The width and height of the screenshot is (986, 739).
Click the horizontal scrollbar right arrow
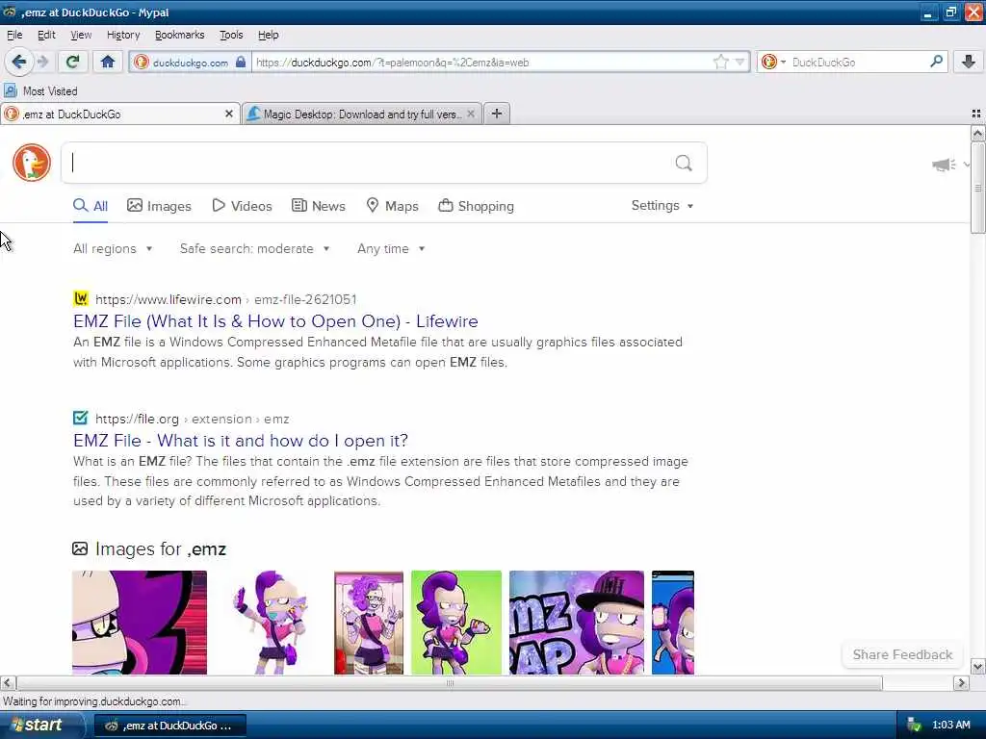tap(961, 682)
